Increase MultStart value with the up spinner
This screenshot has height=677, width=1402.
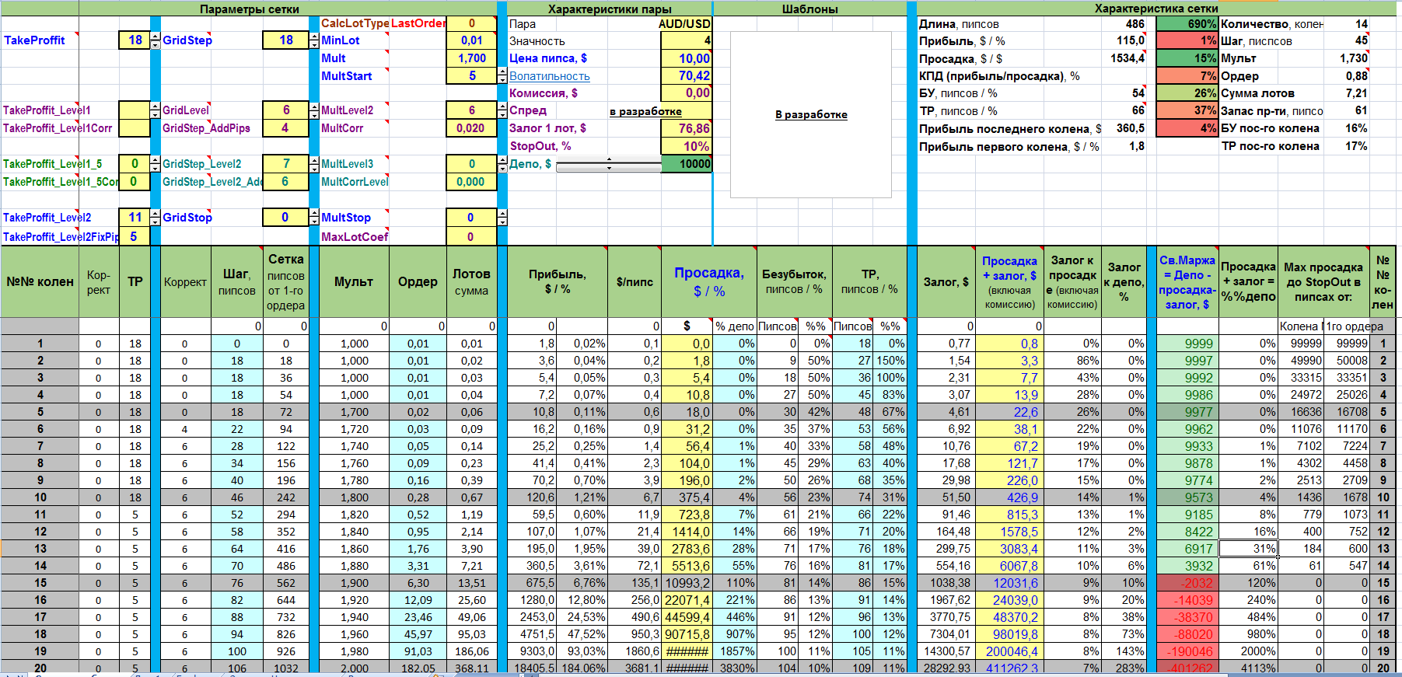[x=502, y=72]
